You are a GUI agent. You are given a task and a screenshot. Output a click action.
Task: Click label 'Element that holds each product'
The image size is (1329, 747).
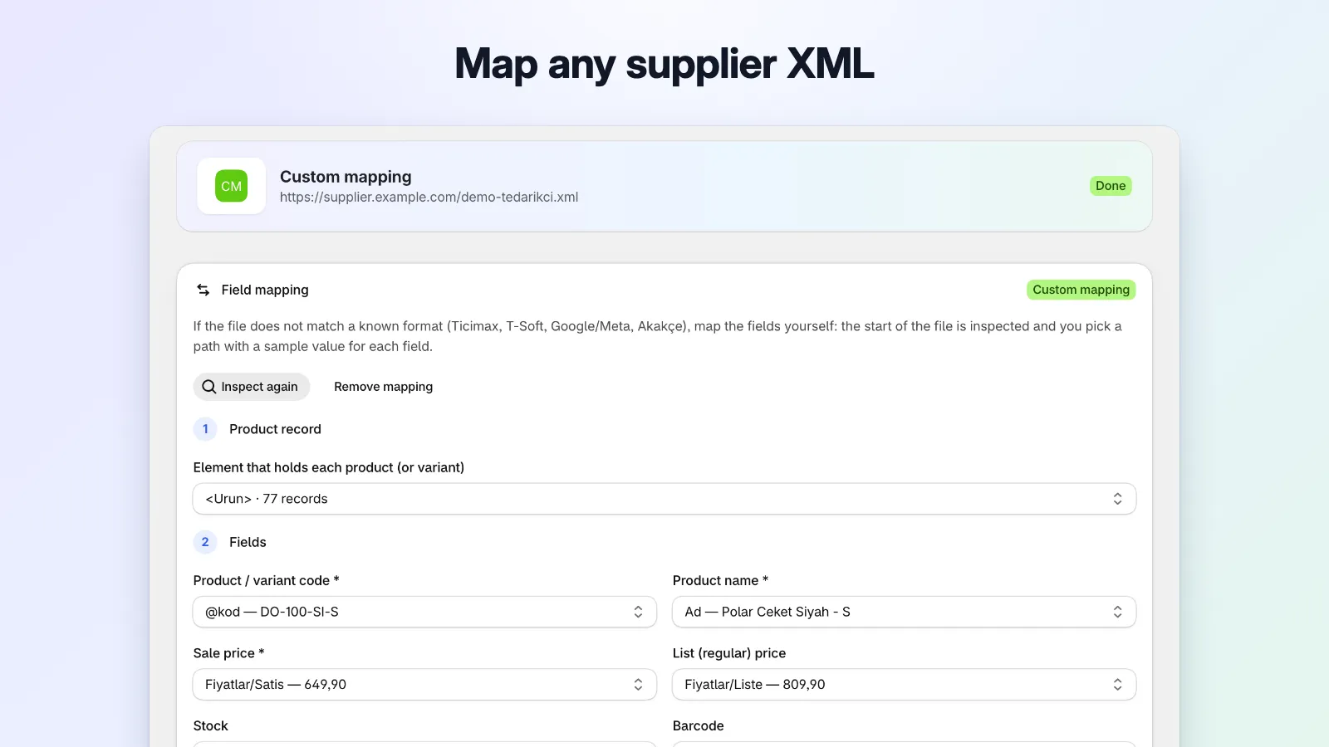pos(329,467)
